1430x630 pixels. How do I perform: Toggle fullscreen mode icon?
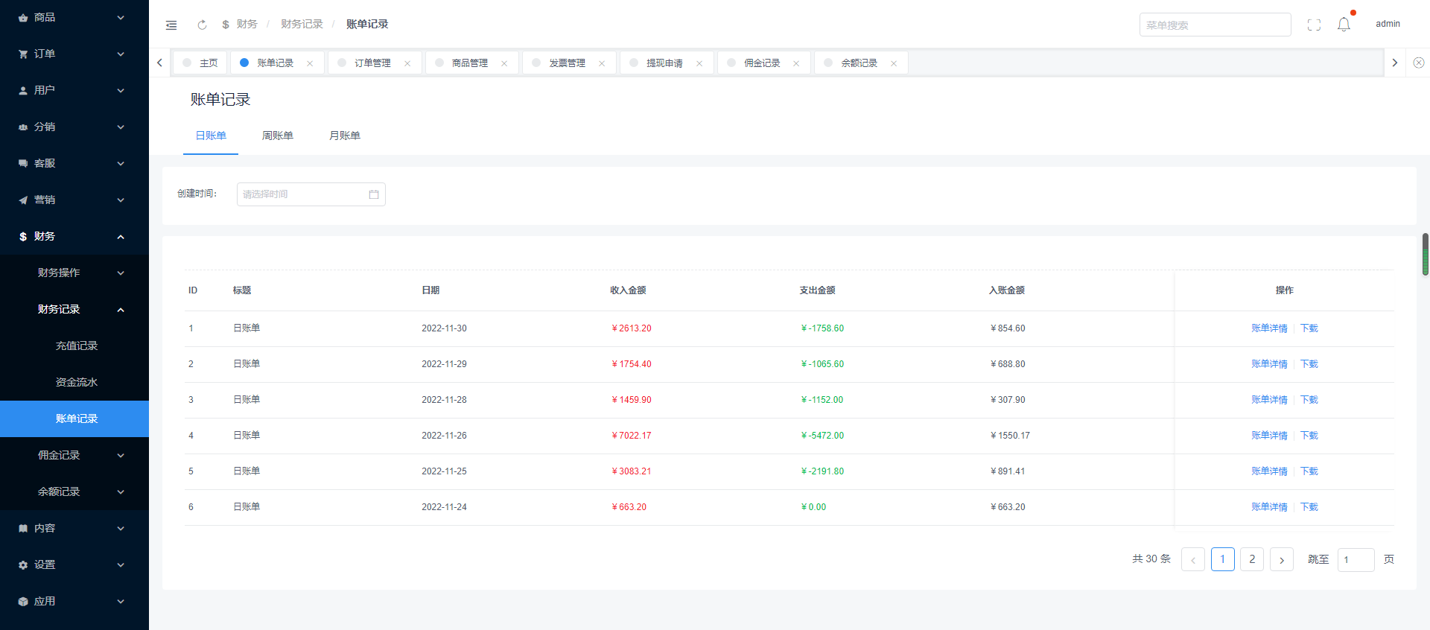(1314, 25)
